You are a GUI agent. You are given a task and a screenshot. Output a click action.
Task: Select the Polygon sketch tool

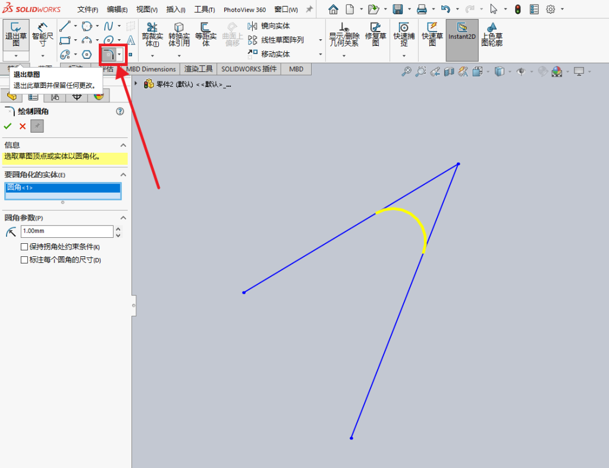[x=87, y=54]
